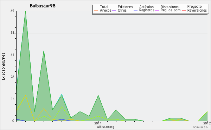
Task: Click the Bulbasaur98 chart title
Action: tap(43, 6)
